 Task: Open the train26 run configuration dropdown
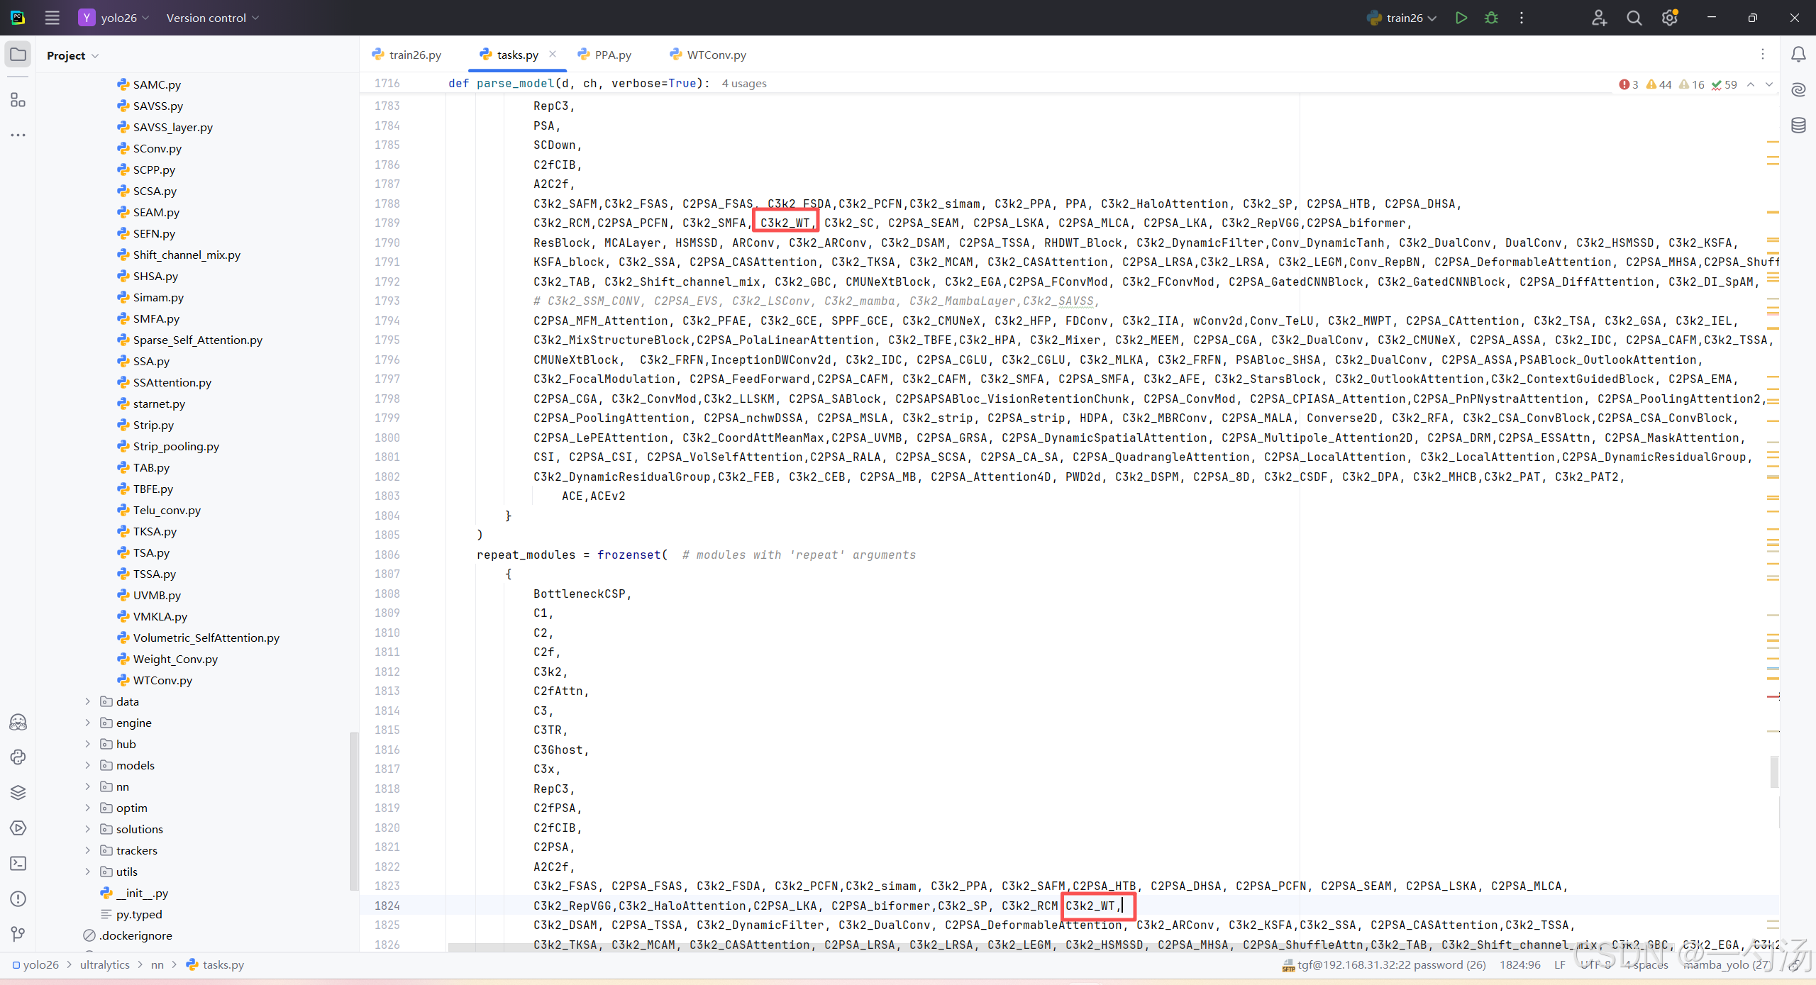1404,18
